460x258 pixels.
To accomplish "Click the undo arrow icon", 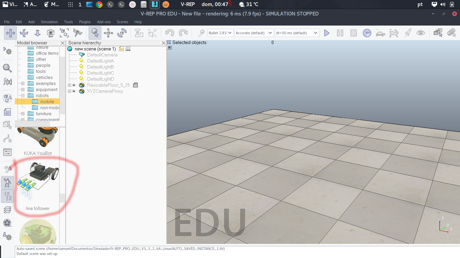I will tap(170, 33).
